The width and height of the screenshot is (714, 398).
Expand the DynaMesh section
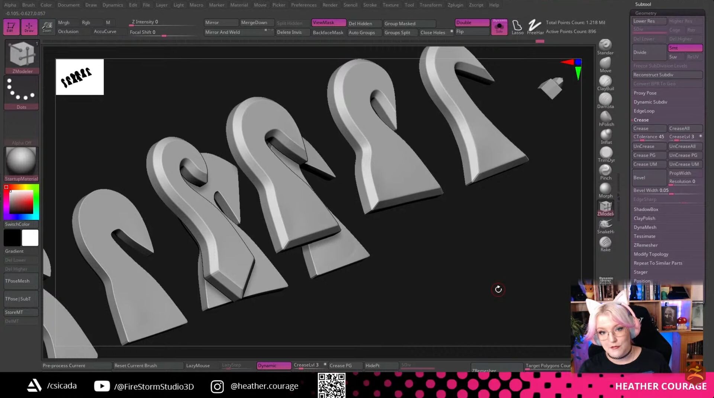[x=645, y=227]
